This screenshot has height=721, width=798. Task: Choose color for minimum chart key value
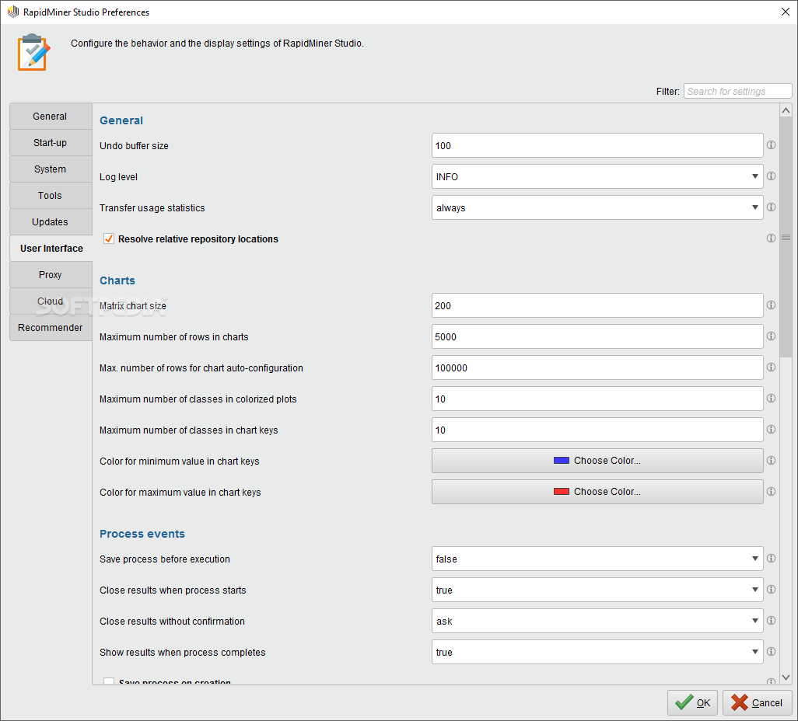click(x=597, y=461)
